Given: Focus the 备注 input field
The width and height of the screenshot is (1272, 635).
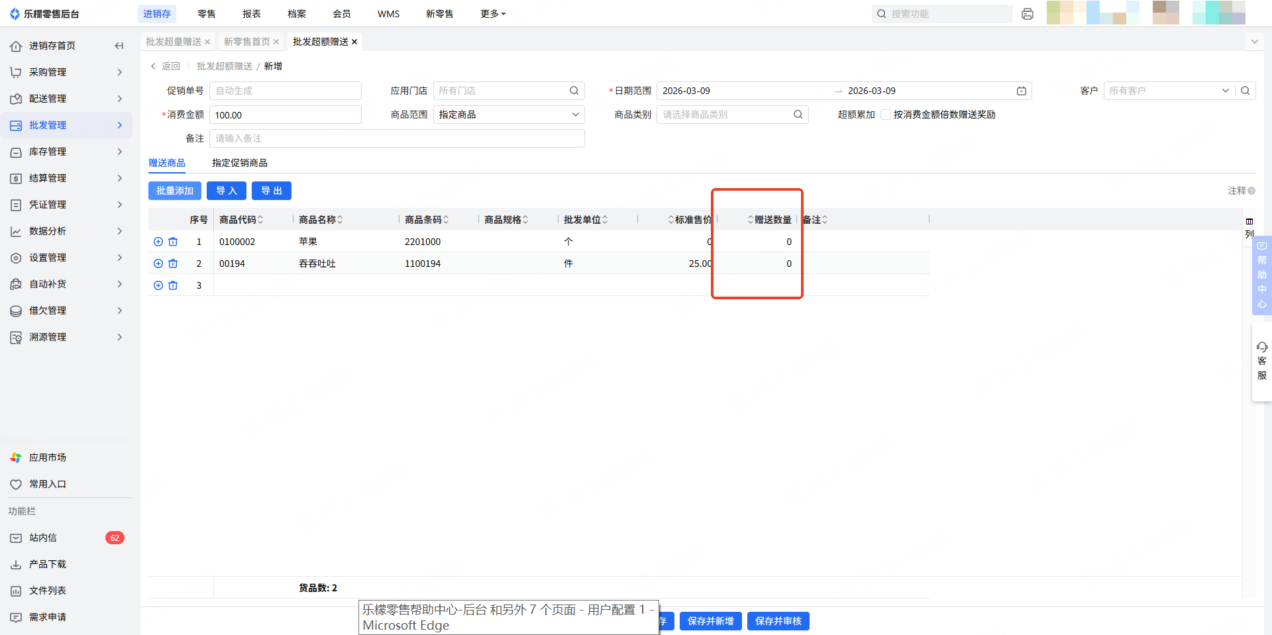Looking at the screenshot, I should tap(397, 138).
